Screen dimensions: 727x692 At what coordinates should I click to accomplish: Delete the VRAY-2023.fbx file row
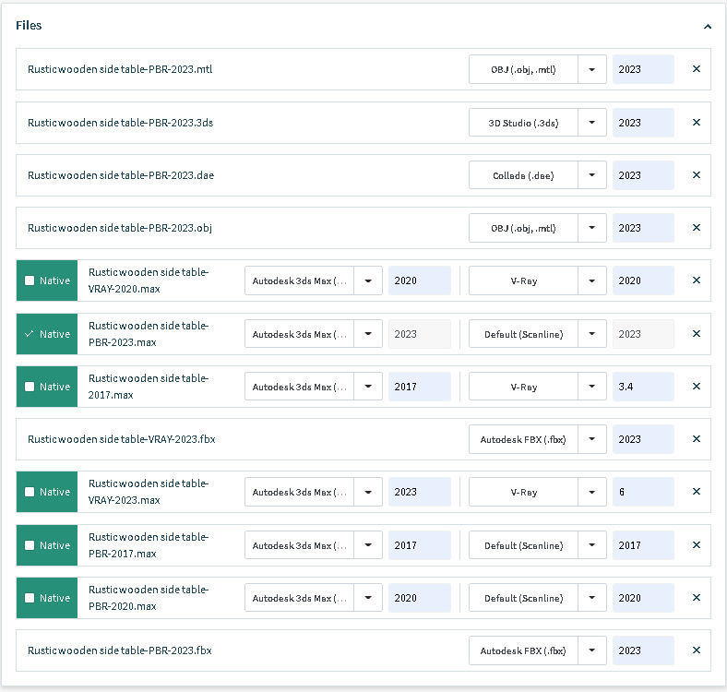click(697, 439)
